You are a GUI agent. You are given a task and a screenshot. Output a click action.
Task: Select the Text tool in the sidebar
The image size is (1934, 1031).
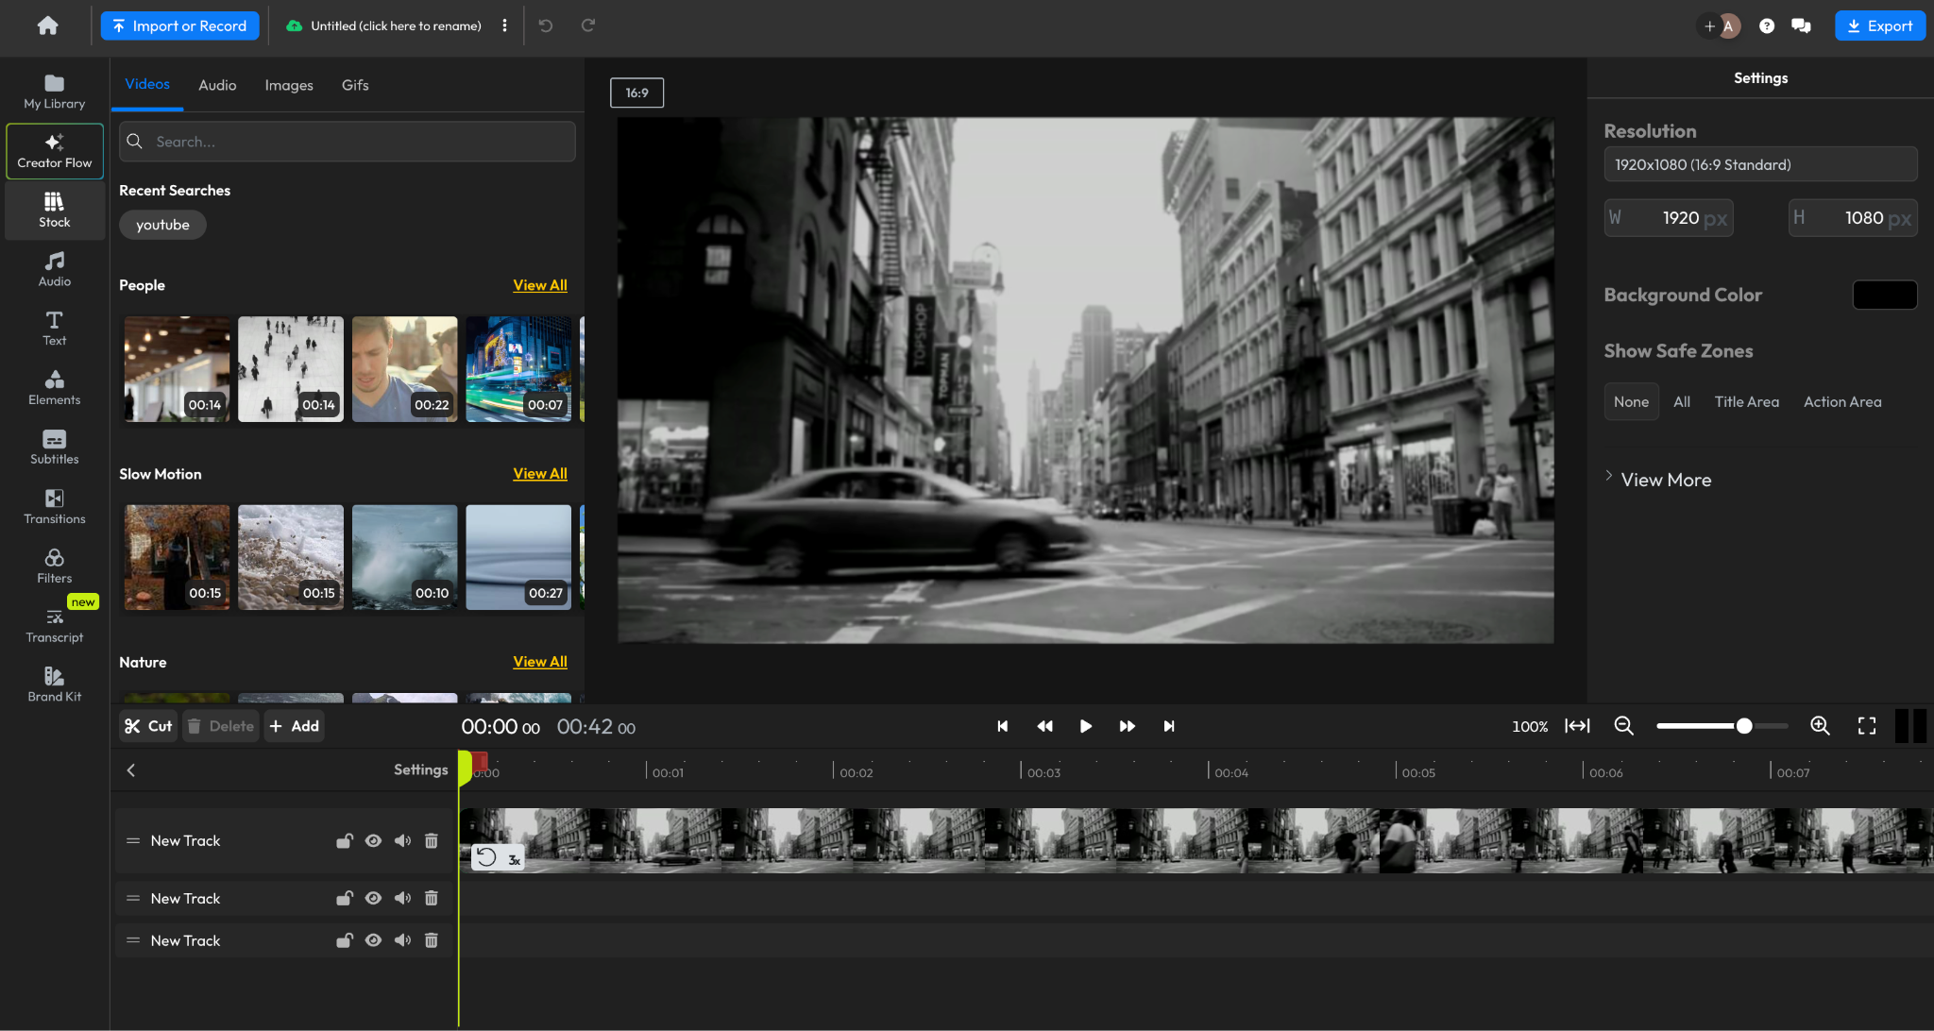(x=54, y=327)
